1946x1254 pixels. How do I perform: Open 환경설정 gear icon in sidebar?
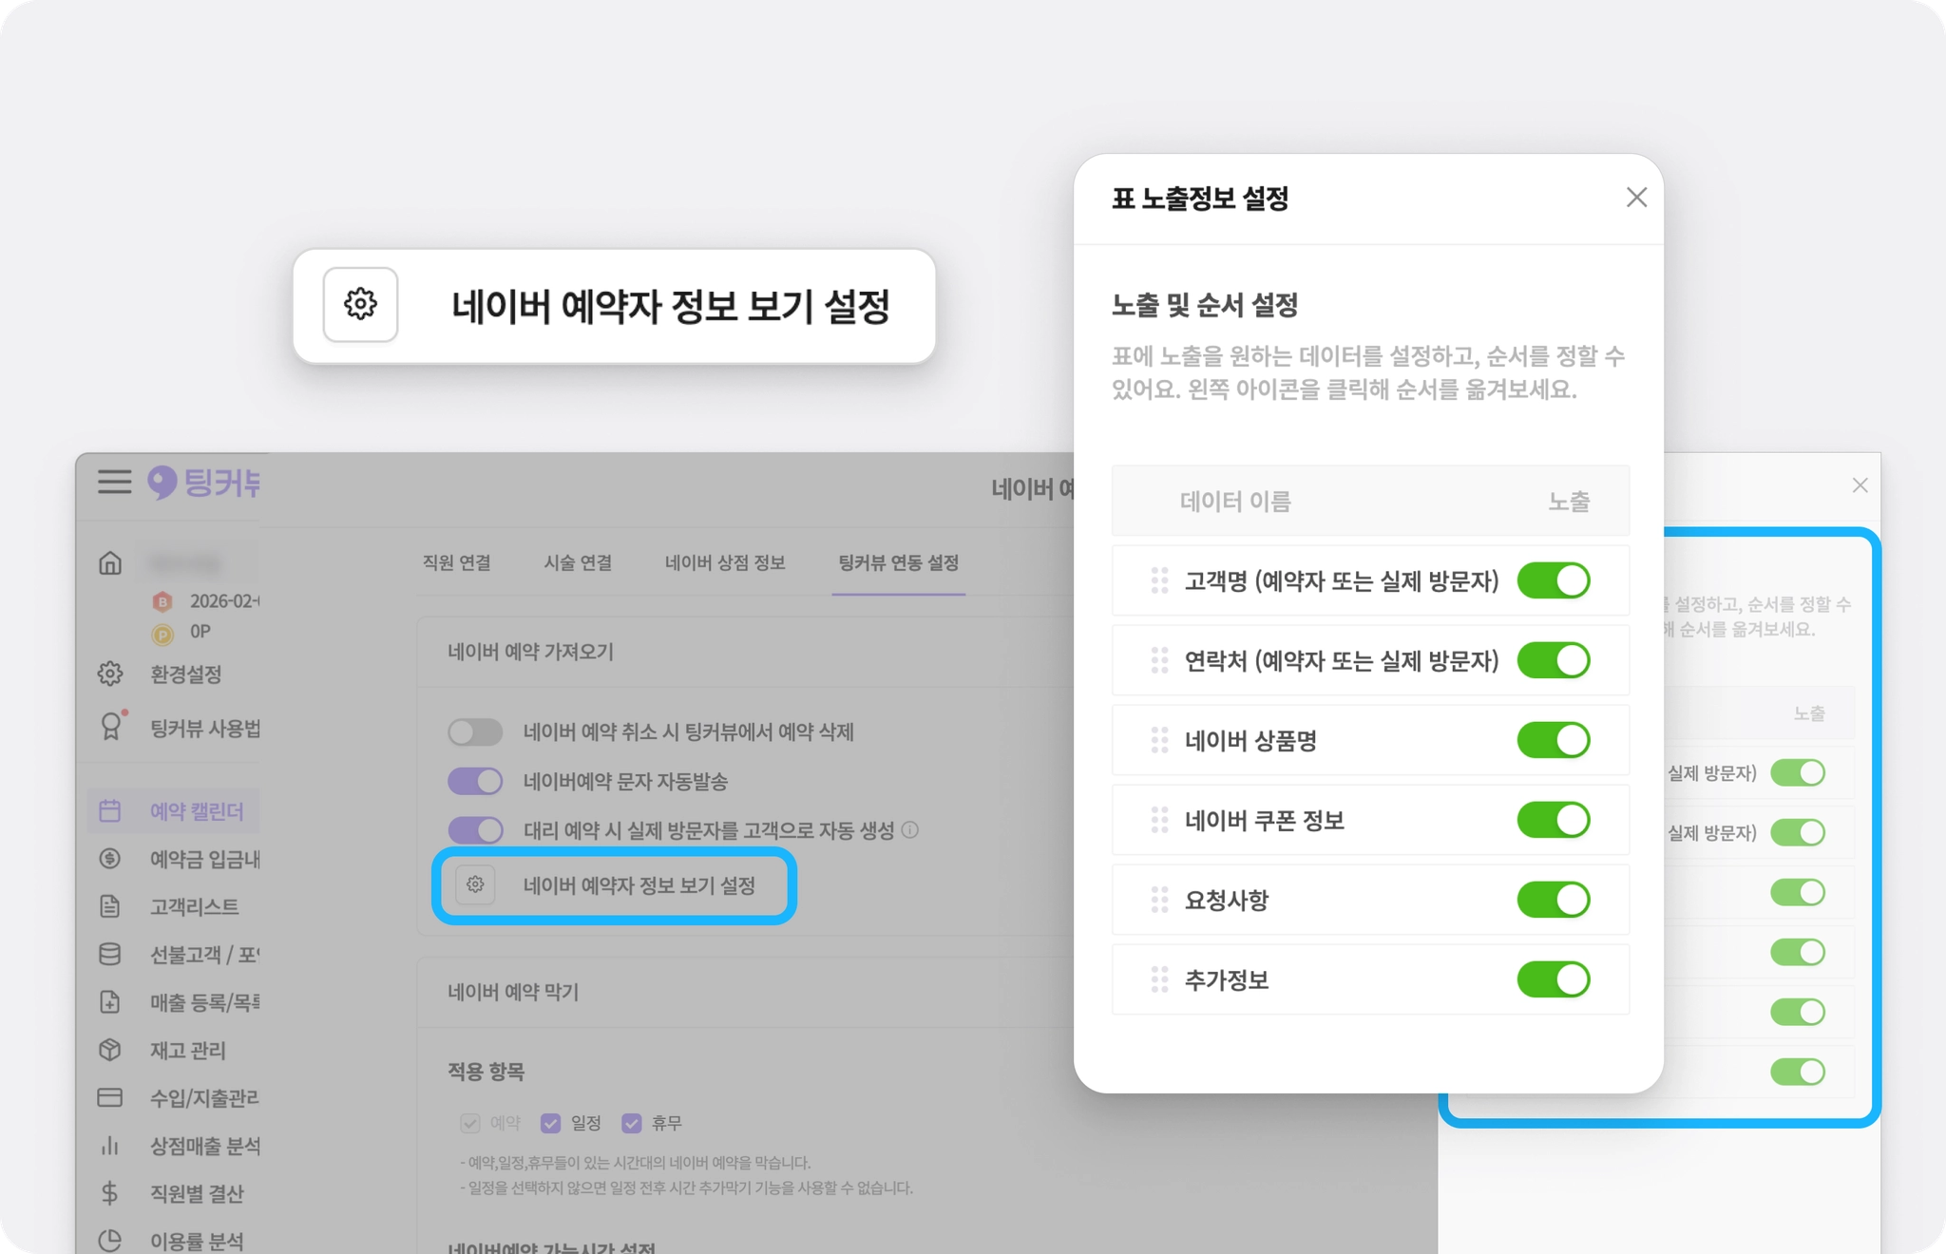[x=110, y=674]
